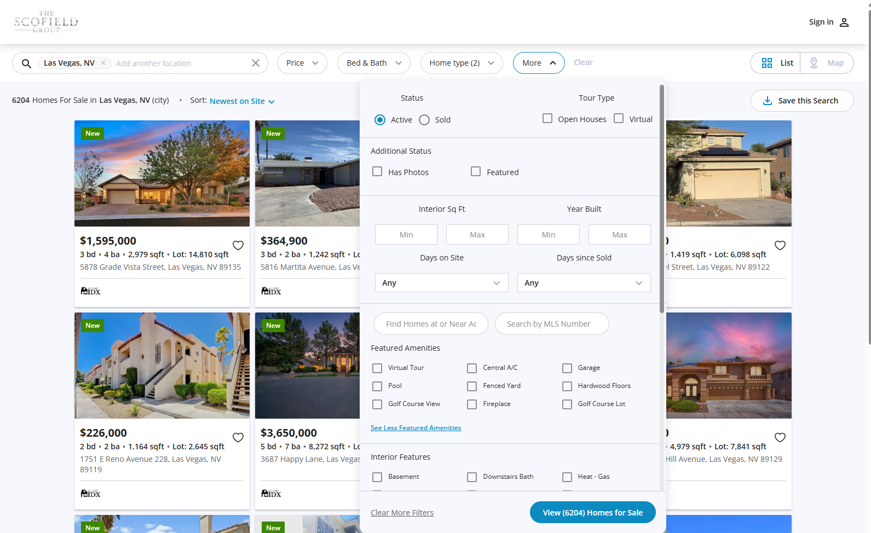Viewport: 871px width, 533px height.
Task: Check the Open Houses checkbox
Action: pyautogui.click(x=547, y=118)
